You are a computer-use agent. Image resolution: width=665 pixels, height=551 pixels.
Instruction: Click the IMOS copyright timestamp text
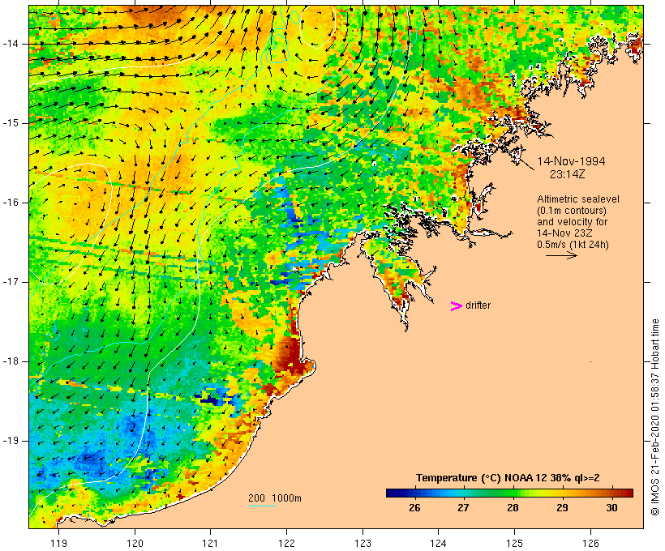(655, 417)
